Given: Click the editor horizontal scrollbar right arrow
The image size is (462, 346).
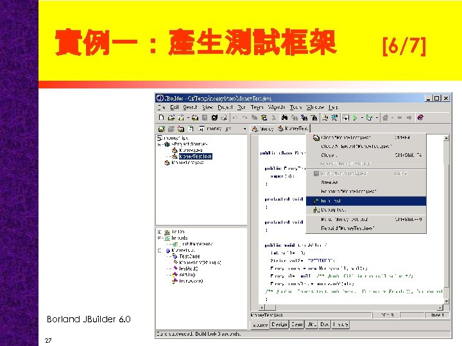Looking at the screenshot, I should click(440, 308).
